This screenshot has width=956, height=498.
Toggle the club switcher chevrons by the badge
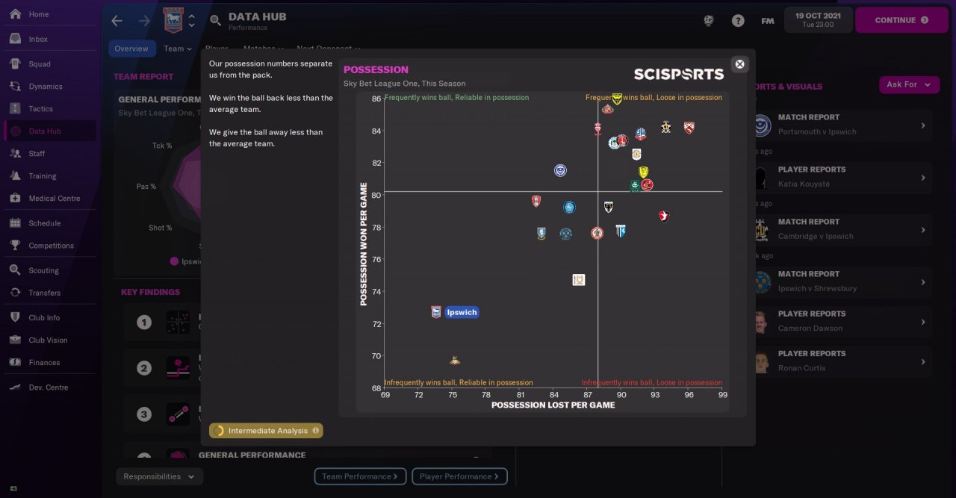192,20
